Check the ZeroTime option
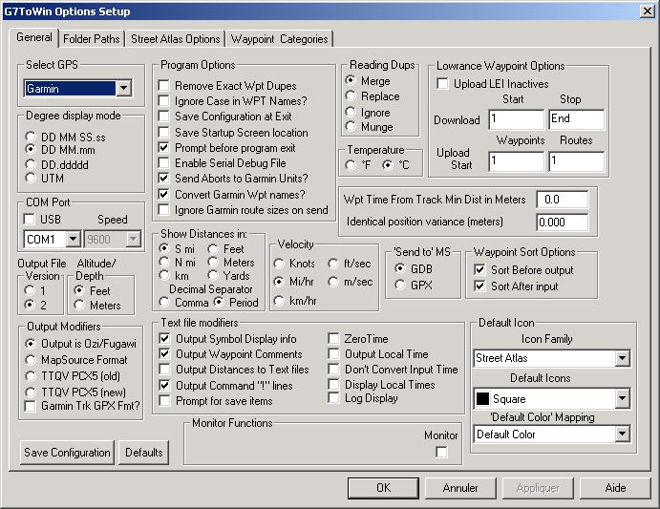 tap(333, 338)
